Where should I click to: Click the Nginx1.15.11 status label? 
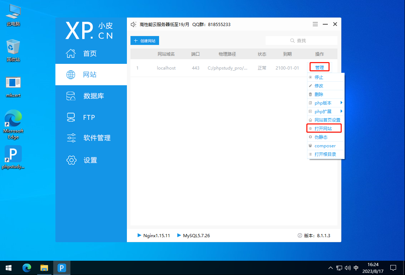pos(157,235)
